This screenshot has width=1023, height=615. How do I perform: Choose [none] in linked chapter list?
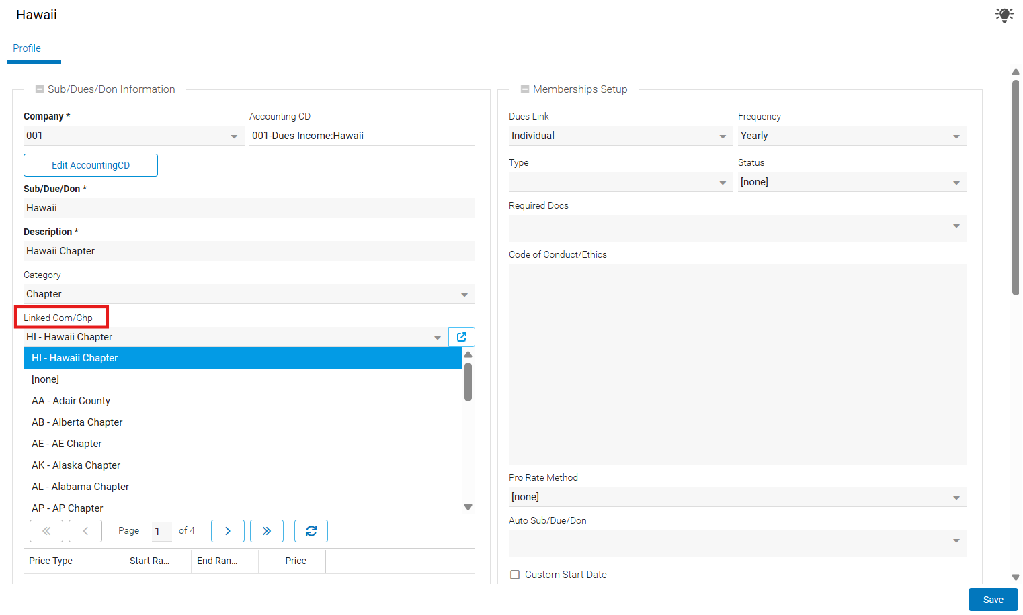click(x=46, y=379)
